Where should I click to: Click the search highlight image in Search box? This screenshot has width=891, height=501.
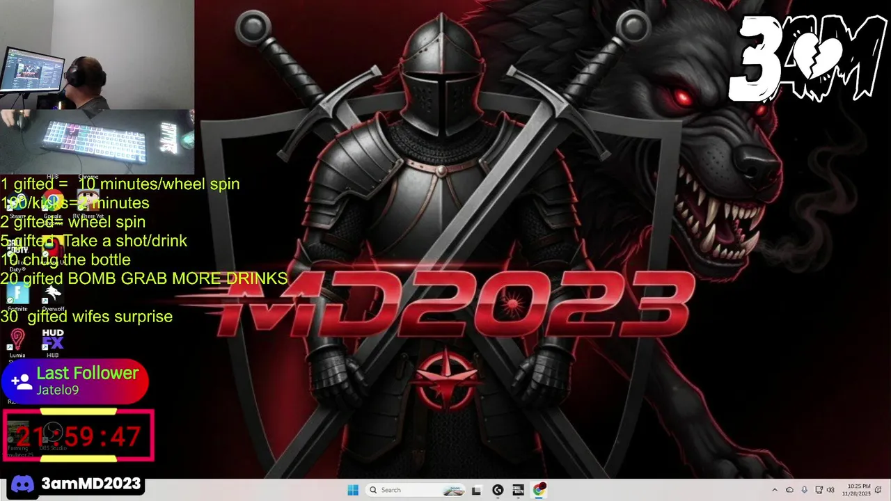[x=453, y=490]
